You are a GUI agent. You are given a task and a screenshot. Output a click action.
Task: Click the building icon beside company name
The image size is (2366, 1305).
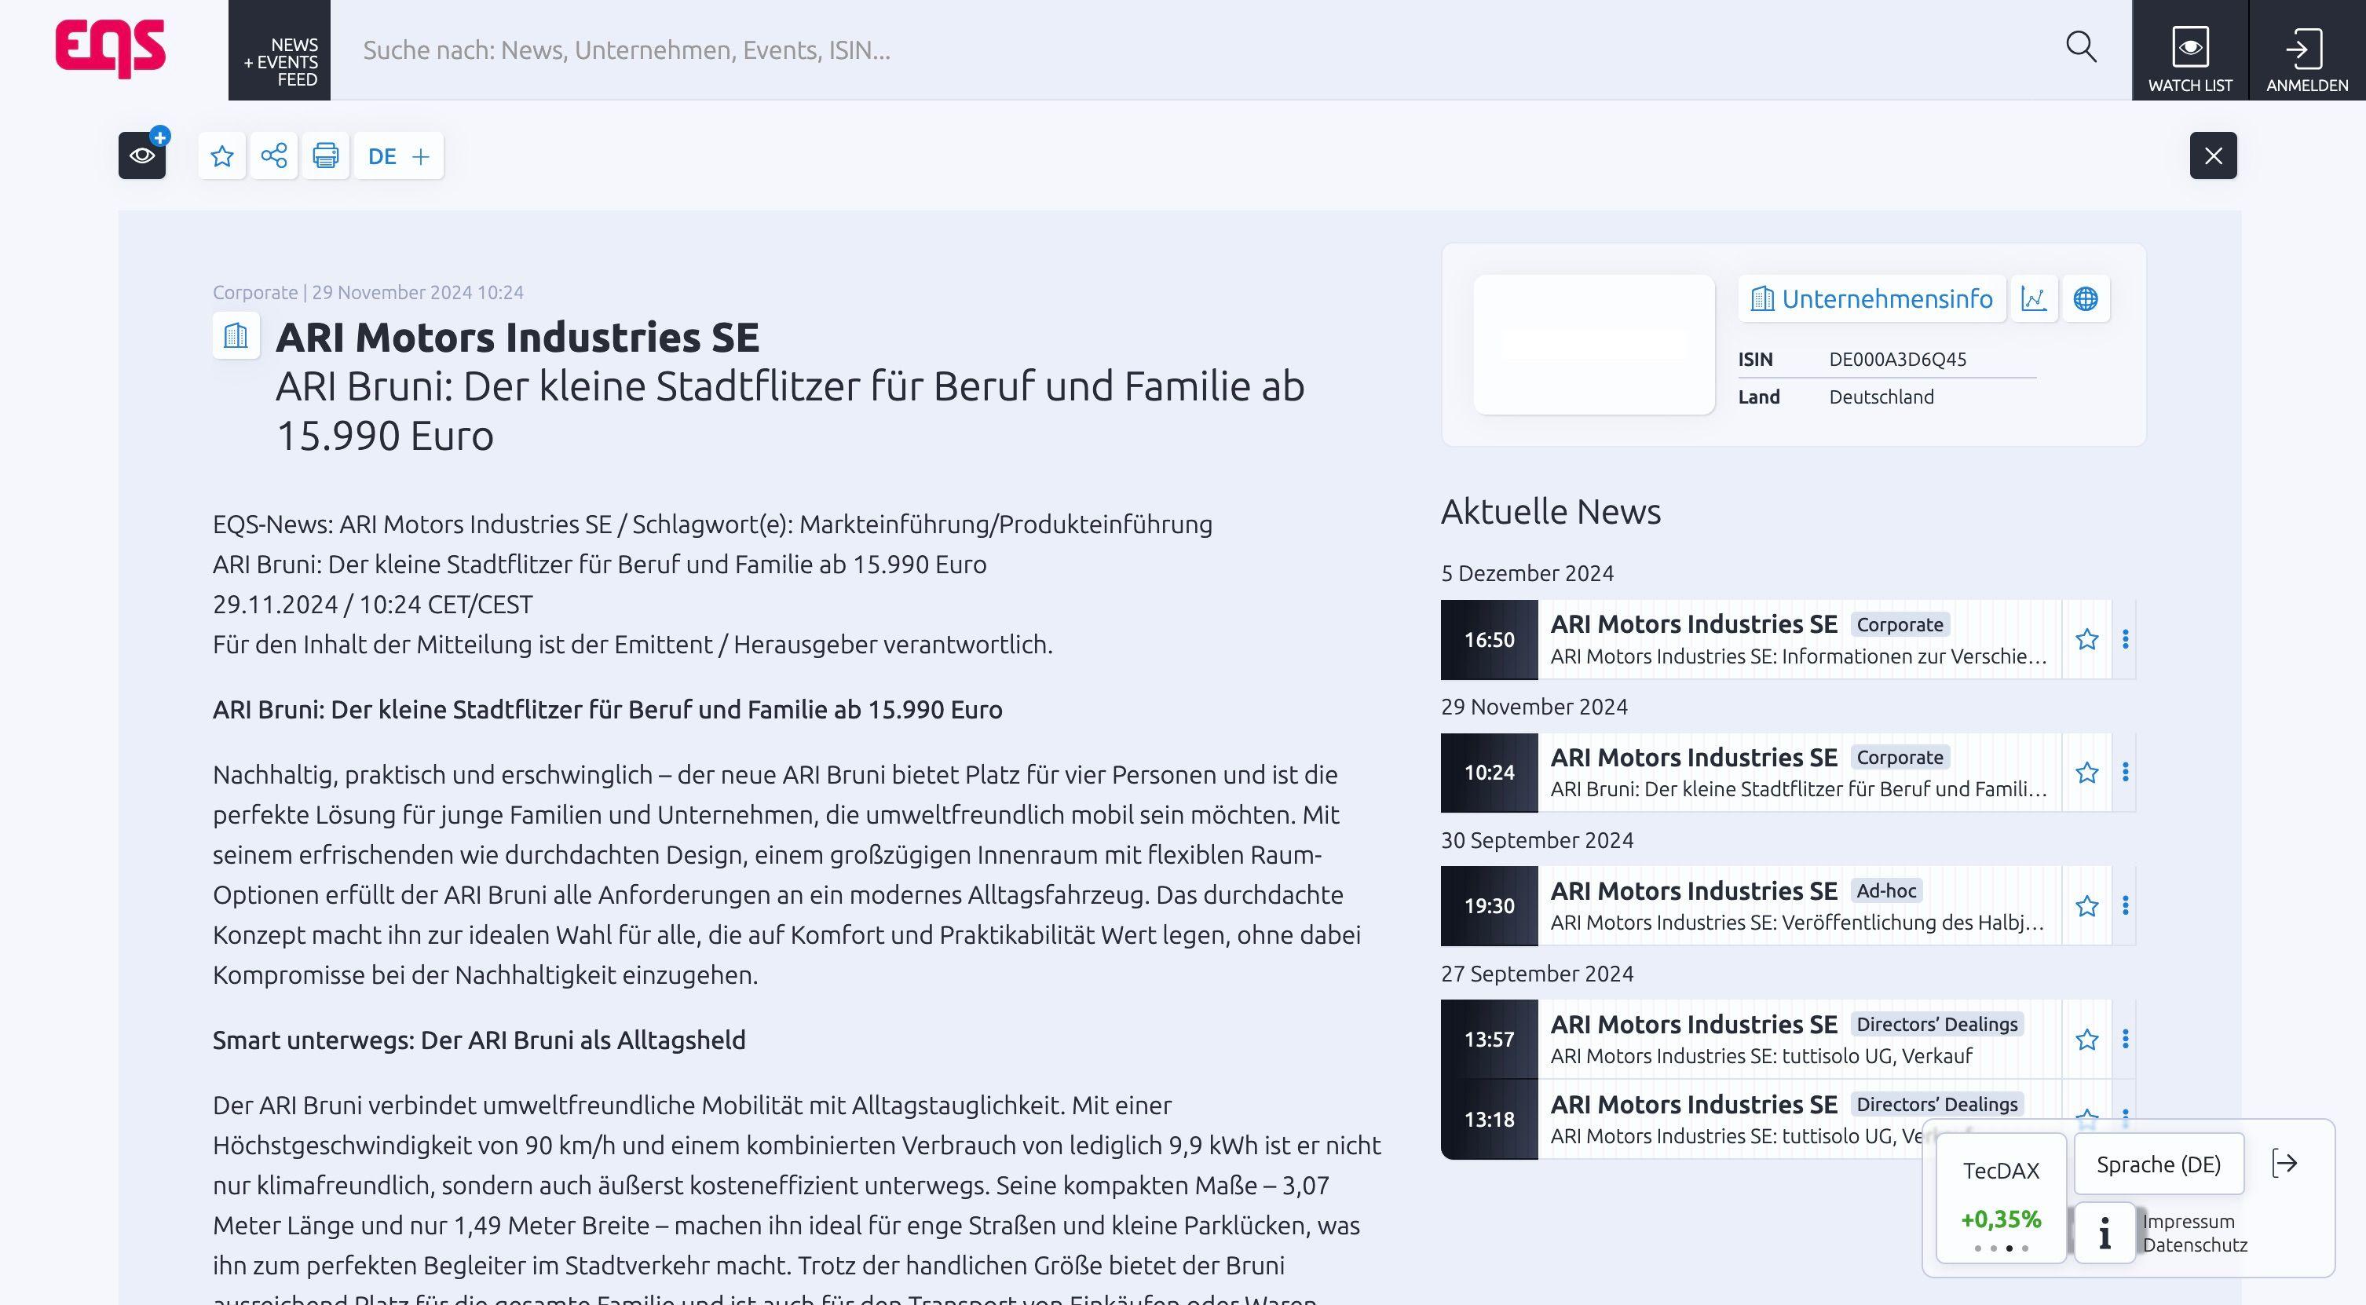click(x=236, y=335)
